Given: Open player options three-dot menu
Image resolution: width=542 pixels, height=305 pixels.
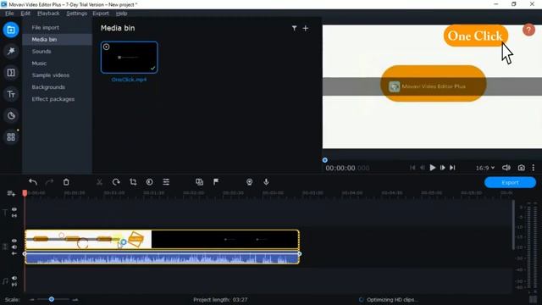Looking at the screenshot, I should click(x=534, y=168).
